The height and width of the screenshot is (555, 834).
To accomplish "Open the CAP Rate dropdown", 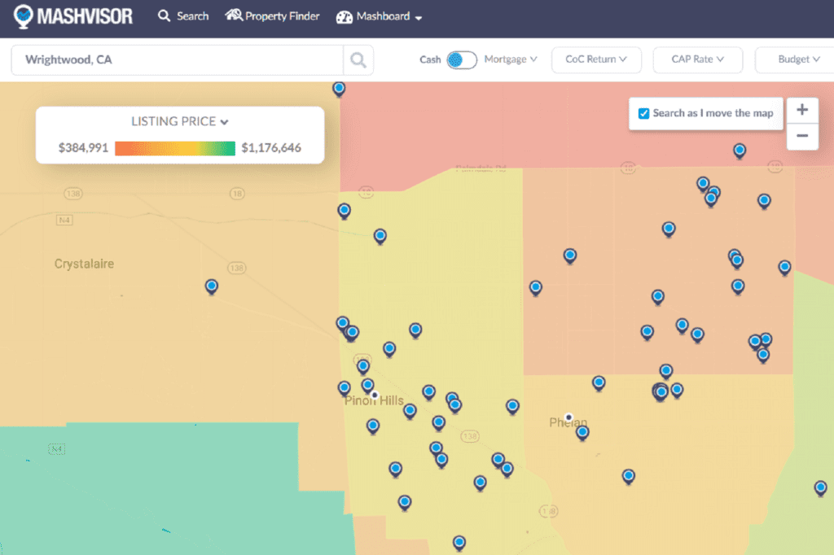I will click(x=697, y=59).
